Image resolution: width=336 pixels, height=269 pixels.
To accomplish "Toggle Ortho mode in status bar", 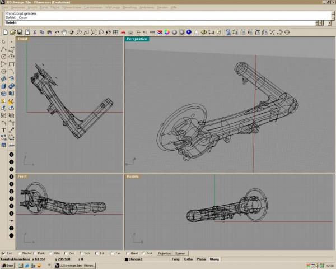I will [188, 259].
